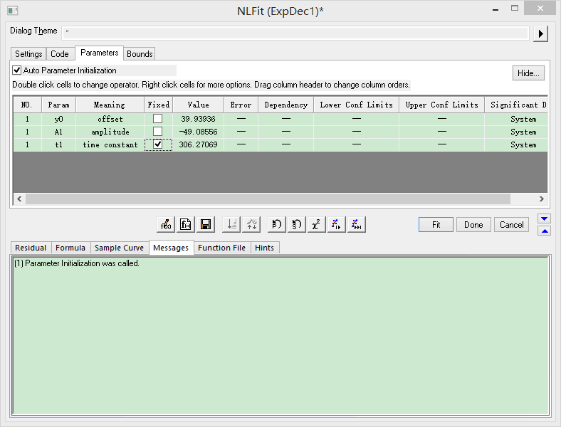The image size is (561, 427).
Task: Open the Residual tab
Action: (x=31, y=248)
